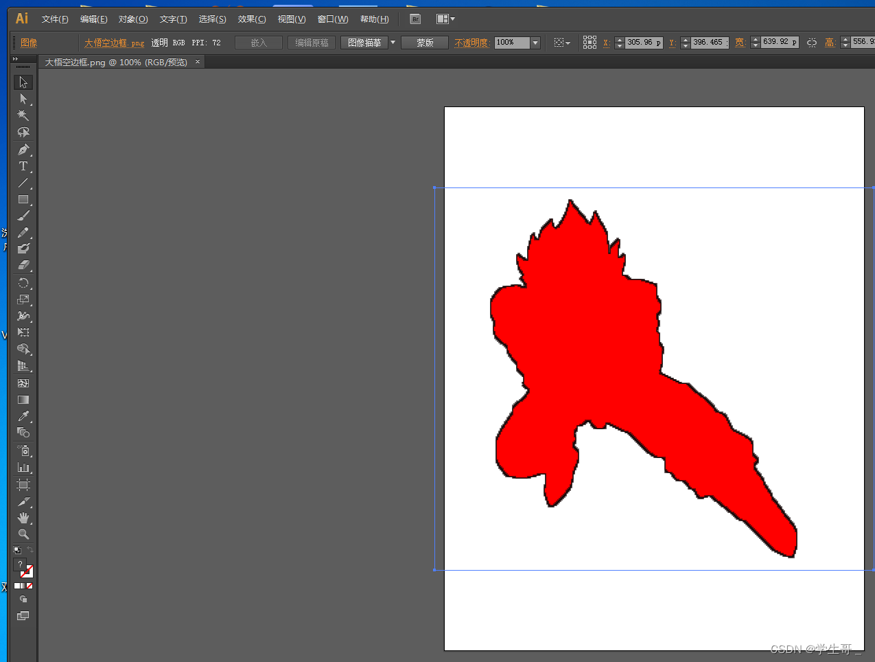Select the Pen tool
Screen dimensions: 875x662
(x=23, y=149)
